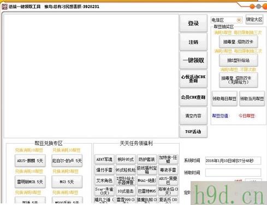The height and width of the screenshot is (205, 267).
Task: Exchange the MG3 5天 item
Action: coord(67,182)
